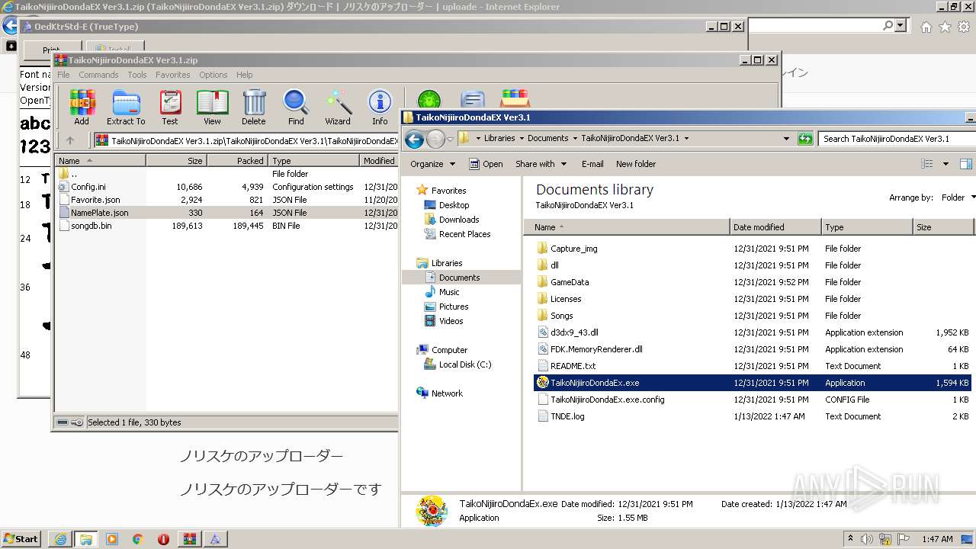Select Downloads in Favorites sidebar
This screenshot has height=549, width=976.
[458, 220]
